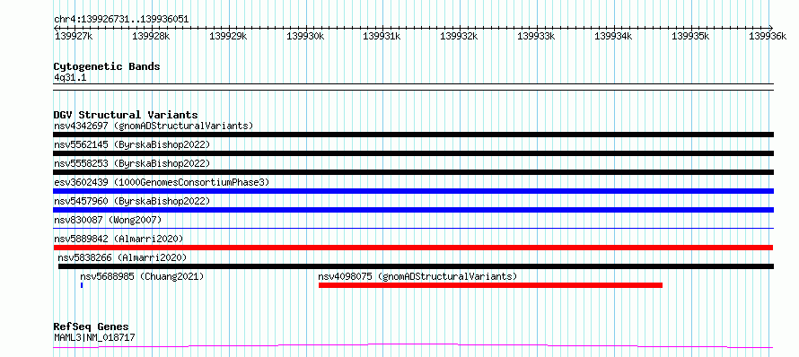The image size is (799, 357).
Task: Click the nsv5457960 blue variant bar
Action: click(x=413, y=210)
